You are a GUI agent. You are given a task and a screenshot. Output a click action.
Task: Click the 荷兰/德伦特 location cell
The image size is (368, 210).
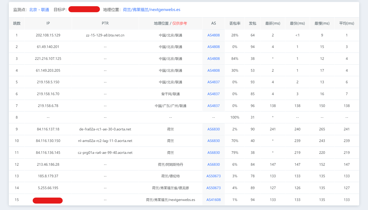[170, 176]
